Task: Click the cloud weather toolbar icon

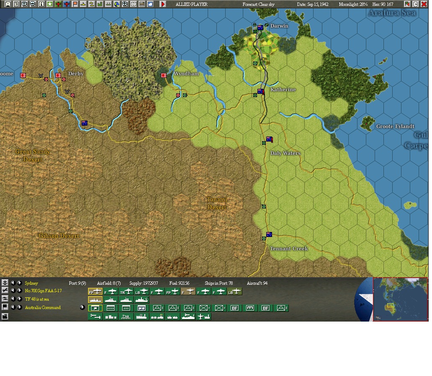Action: point(150,4)
